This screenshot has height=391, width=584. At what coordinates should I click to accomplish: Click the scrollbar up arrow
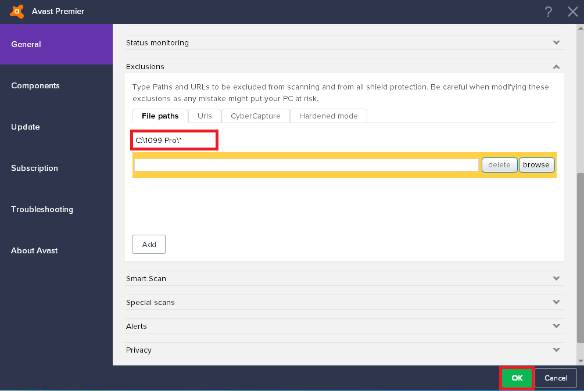pos(581,28)
